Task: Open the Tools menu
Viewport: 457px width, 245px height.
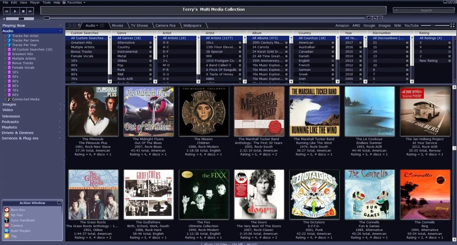Action: 46,2
